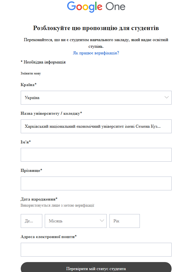
Task: Click the "Змінити мову" language link
Action: pos(31,73)
